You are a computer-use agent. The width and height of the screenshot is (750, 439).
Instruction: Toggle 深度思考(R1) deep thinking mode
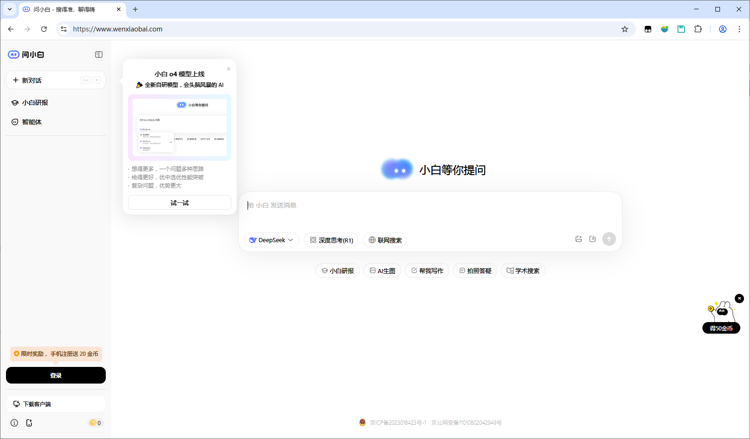click(331, 240)
